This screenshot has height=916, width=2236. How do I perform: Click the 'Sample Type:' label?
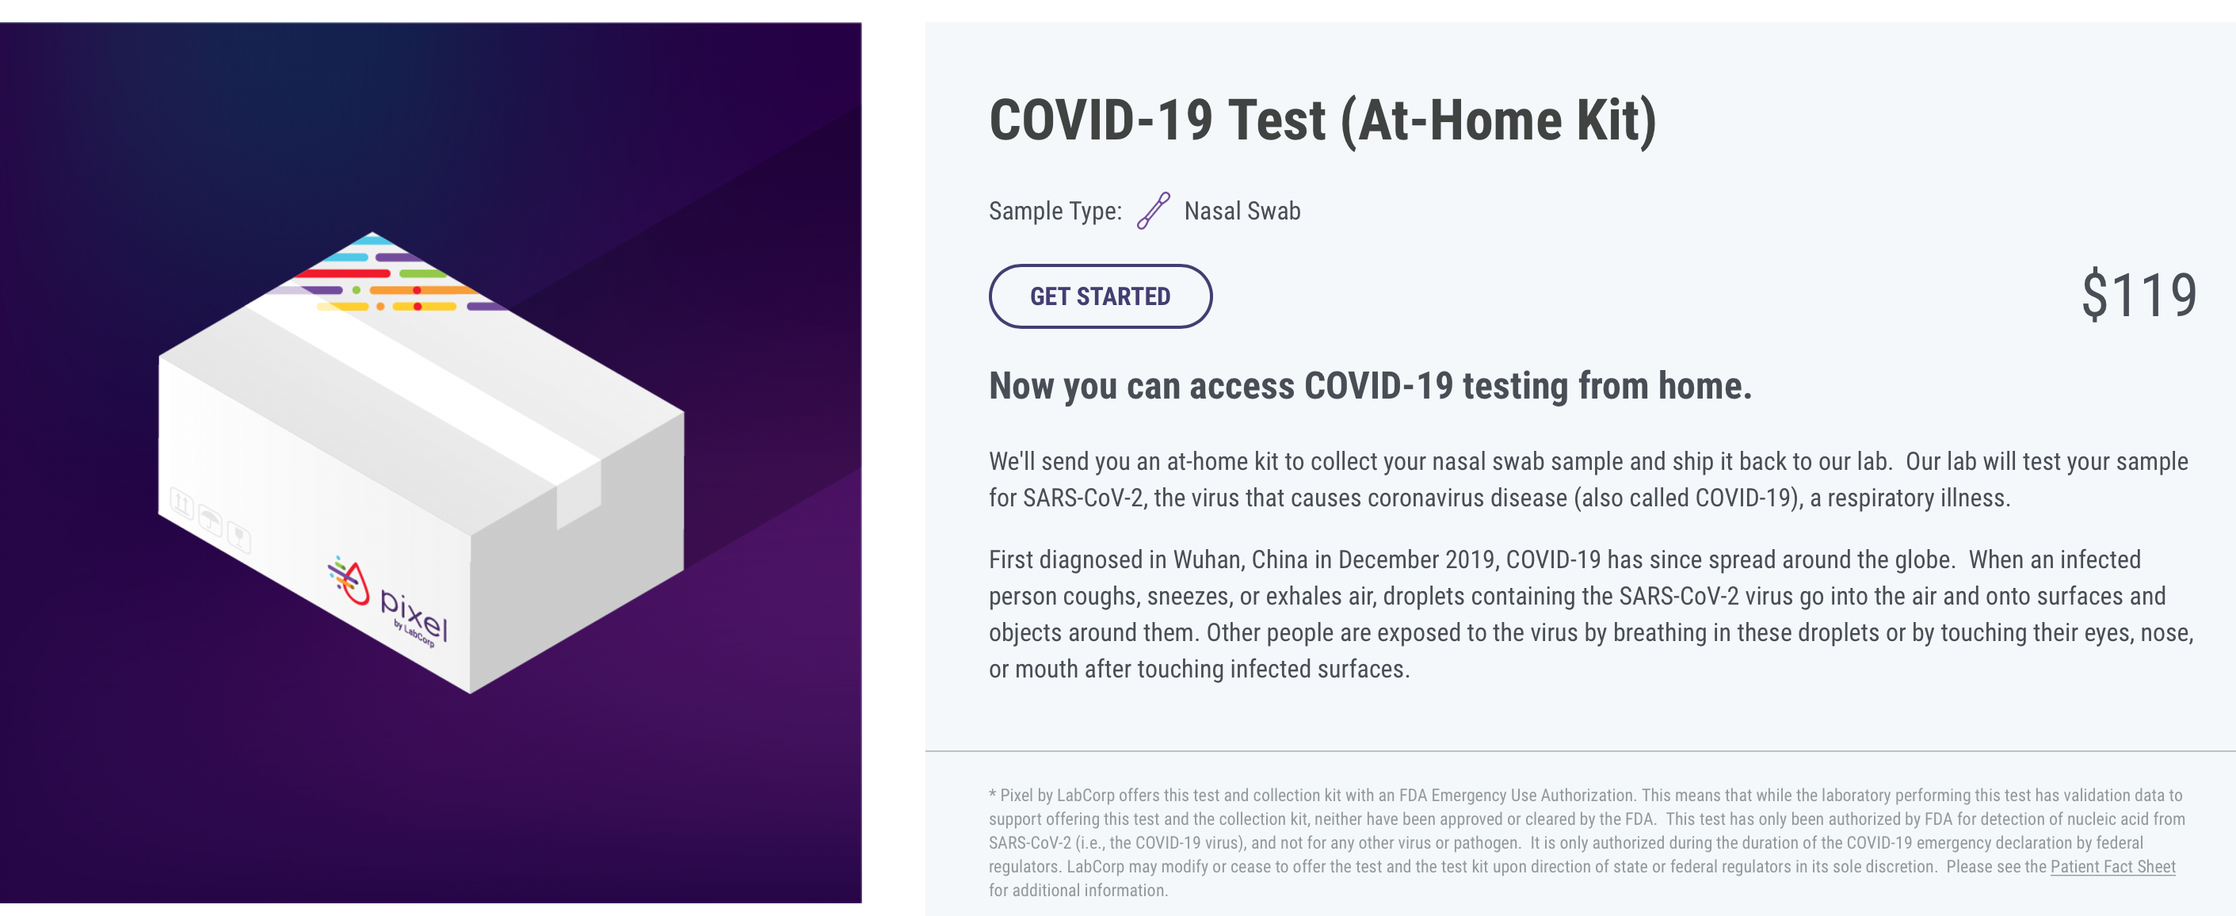point(1055,211)
